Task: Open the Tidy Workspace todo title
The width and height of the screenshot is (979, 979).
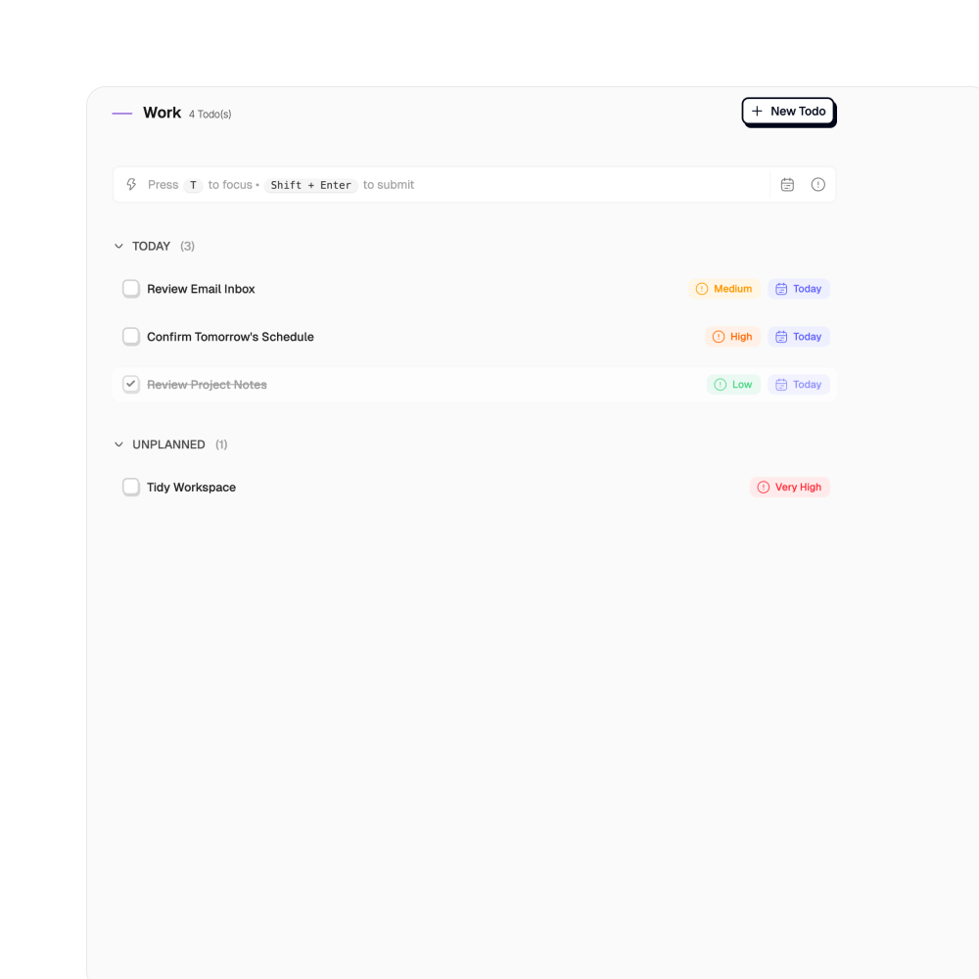Action: pos(192,488)
